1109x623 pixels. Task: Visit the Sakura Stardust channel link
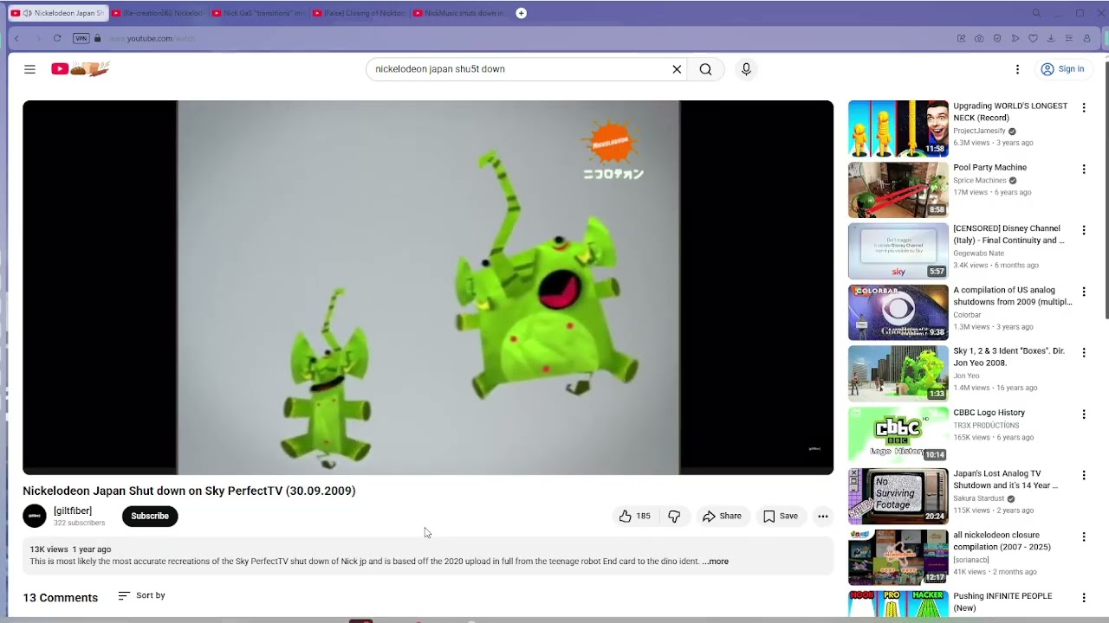point(978,498)
